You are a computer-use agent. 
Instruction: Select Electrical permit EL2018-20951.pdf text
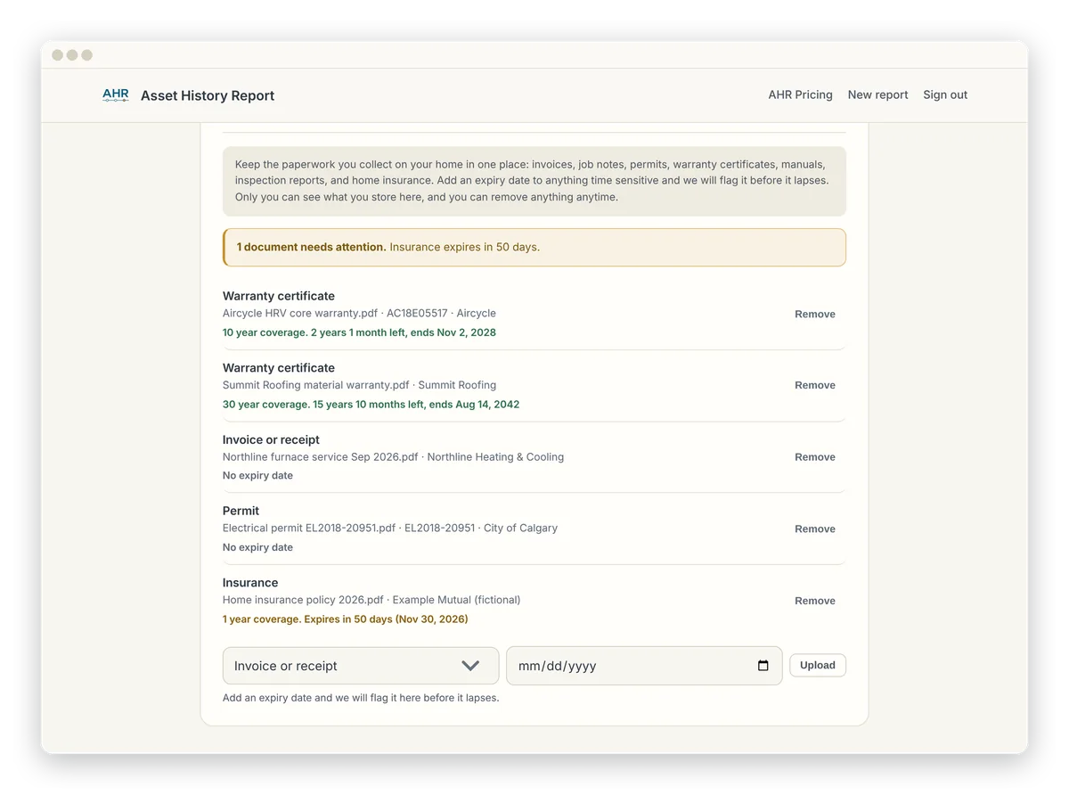click(x=309, y=528)
